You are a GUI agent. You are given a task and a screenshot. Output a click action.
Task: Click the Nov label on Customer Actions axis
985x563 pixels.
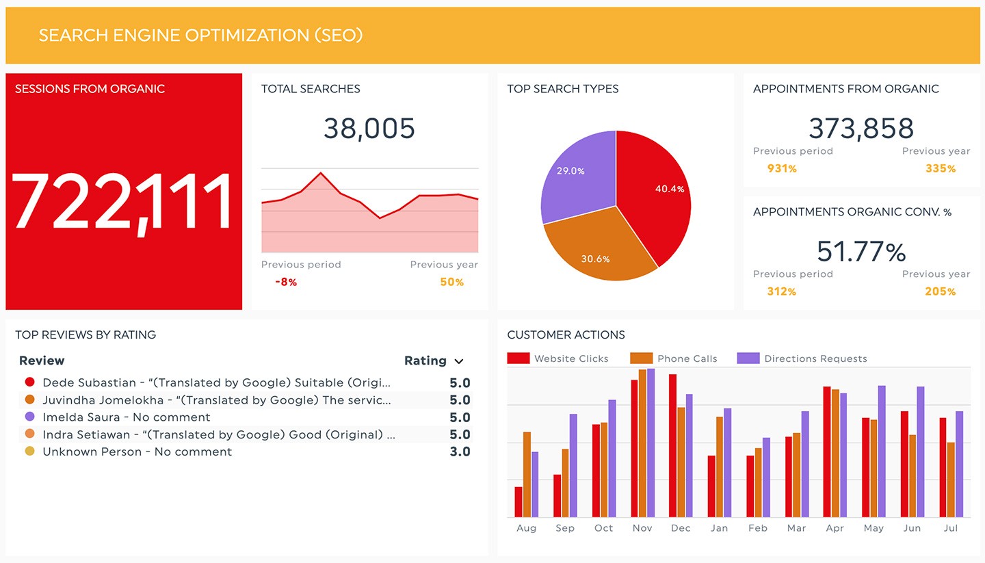click(642, 528)
